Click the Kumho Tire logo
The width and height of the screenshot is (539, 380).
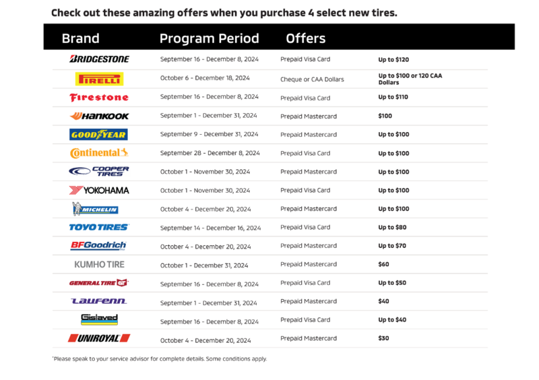point(99,265)
